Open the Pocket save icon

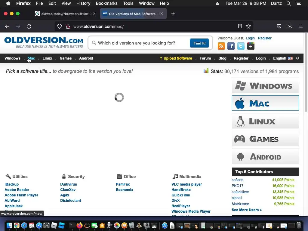pyautogui.click(x=279, y=26)
